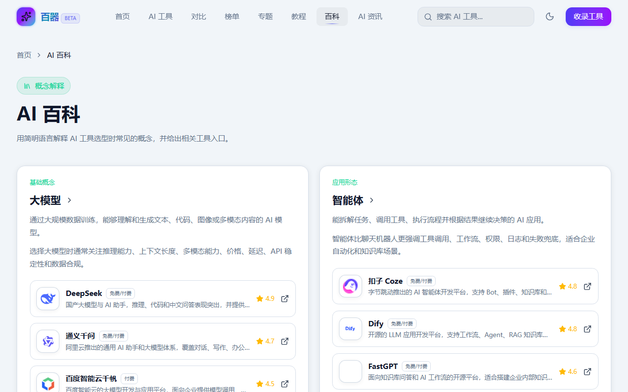Click the AI 百科 page heading
Viewport: 628px width, 392px height.
pyautogui.click(x=48, y=114)
